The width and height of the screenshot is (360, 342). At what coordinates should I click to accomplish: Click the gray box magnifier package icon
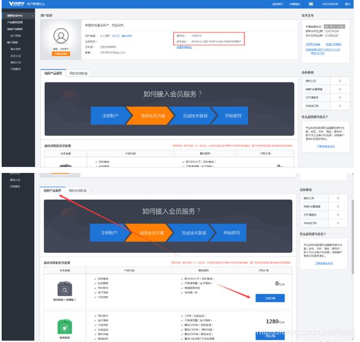click(x=64, y=289)
